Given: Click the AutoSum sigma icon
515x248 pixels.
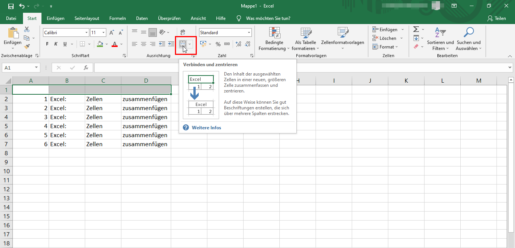Looking at the screenshot, I should (x=416, y=29).
